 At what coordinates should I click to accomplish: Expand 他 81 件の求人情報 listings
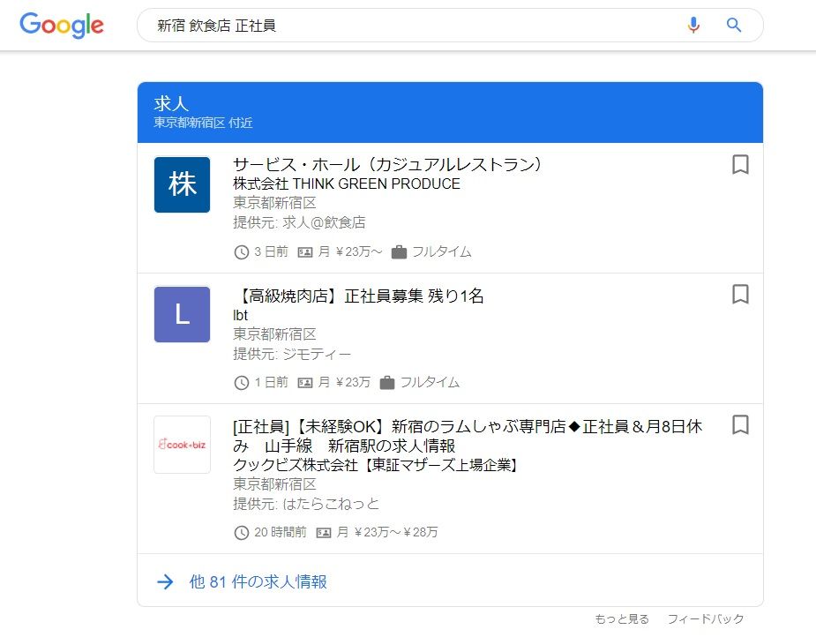[x=258, y=581]
